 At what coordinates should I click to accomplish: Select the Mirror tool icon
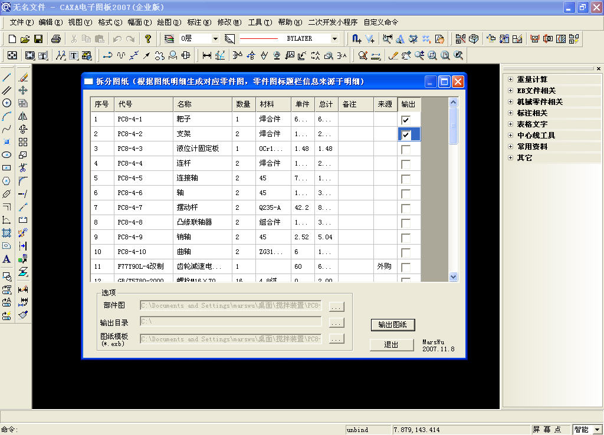tap(23, 116)
